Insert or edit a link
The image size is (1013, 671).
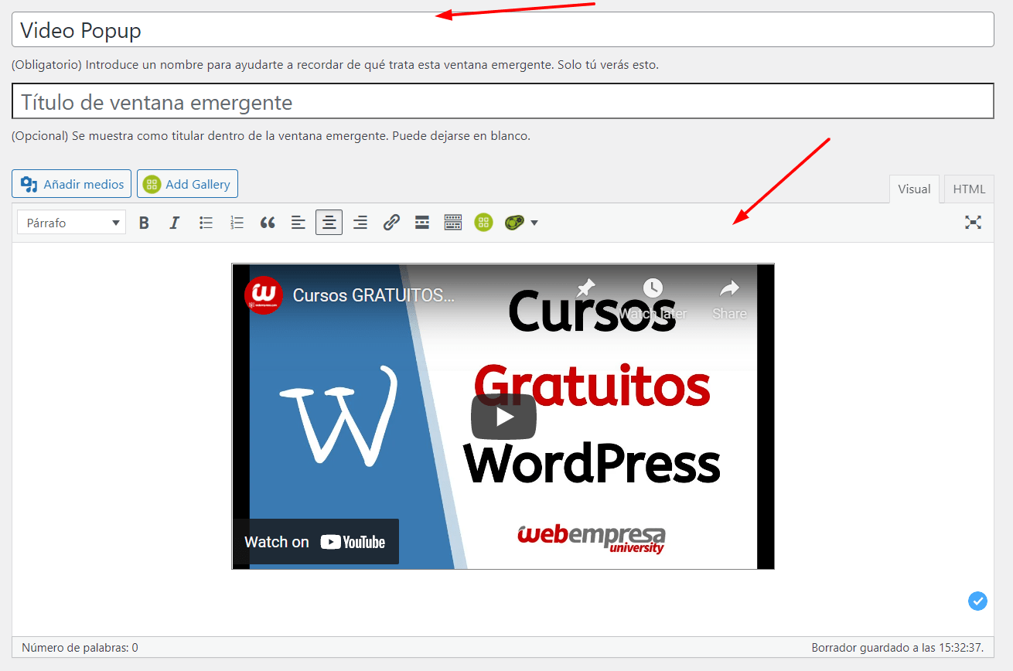point(391,223)
